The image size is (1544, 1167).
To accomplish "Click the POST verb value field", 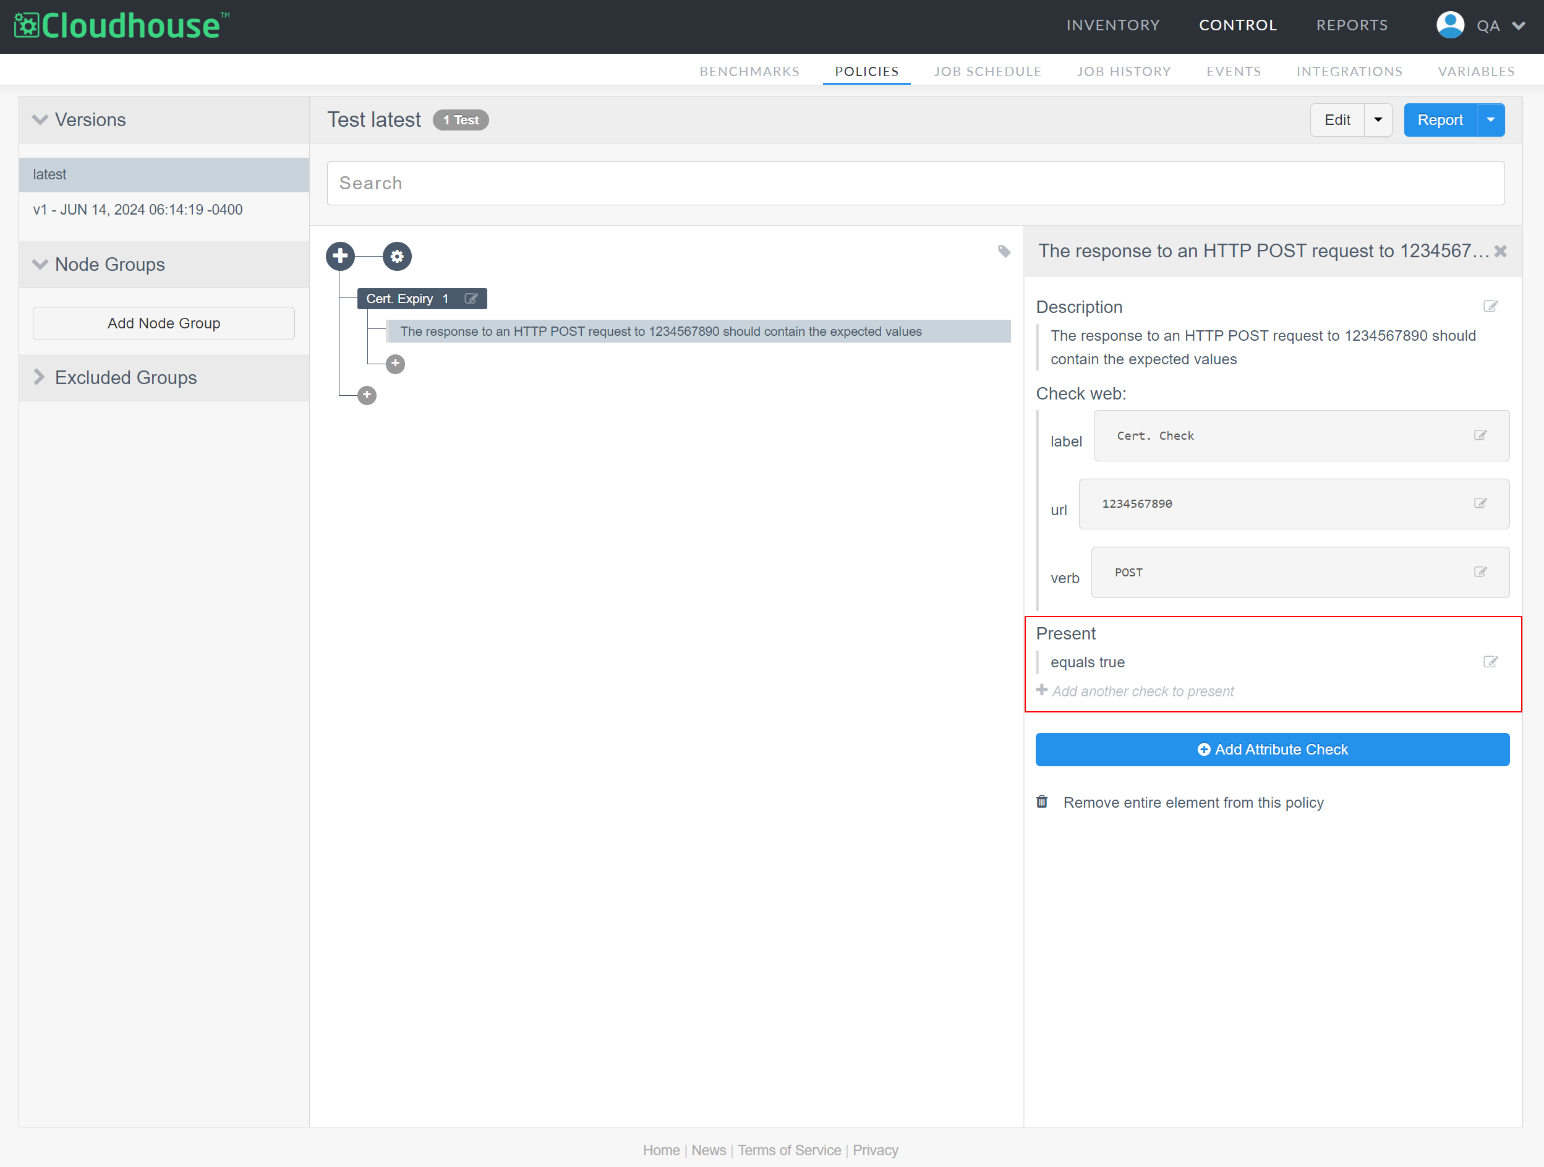I will [x=1300, y=571].
